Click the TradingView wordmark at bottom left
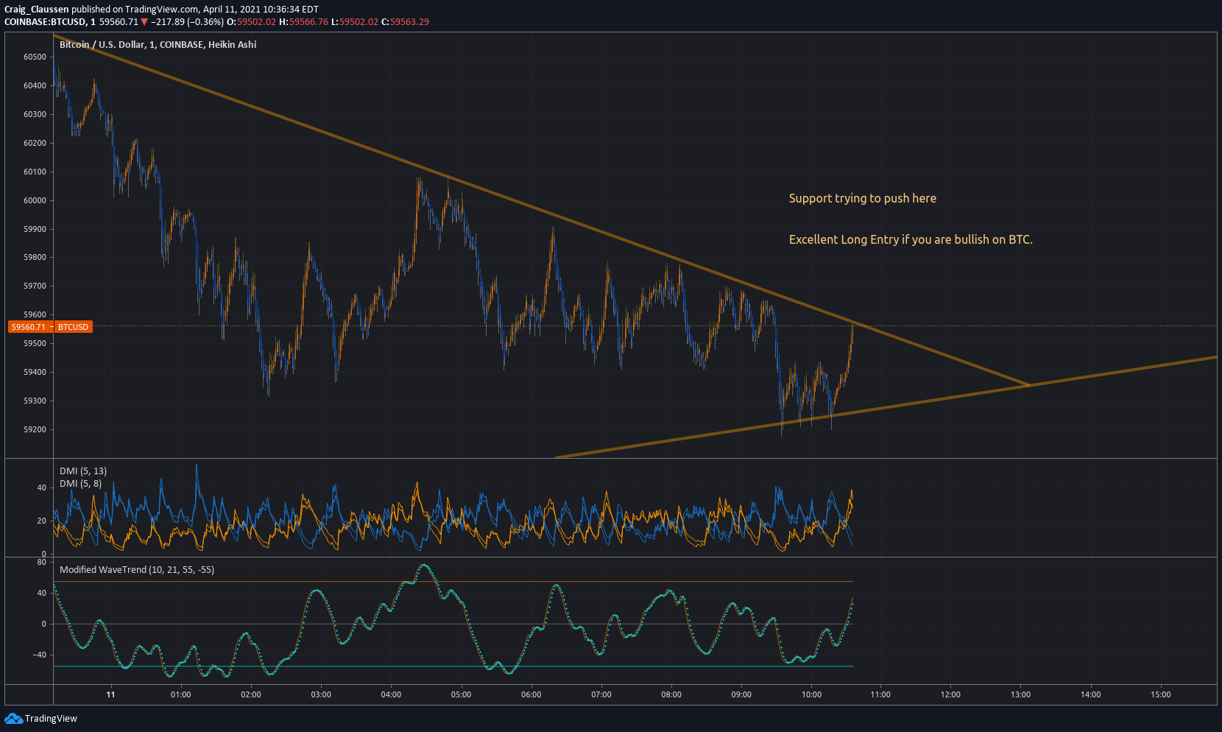This screenshot has height=732, width=1222. point(51,719)
